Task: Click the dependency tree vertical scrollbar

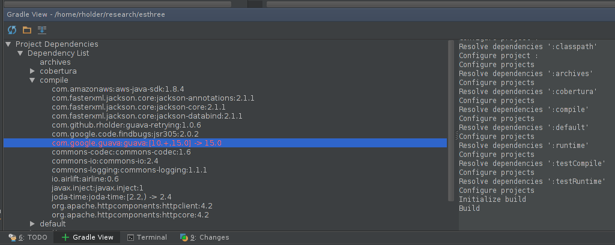Action: (451, 120)
